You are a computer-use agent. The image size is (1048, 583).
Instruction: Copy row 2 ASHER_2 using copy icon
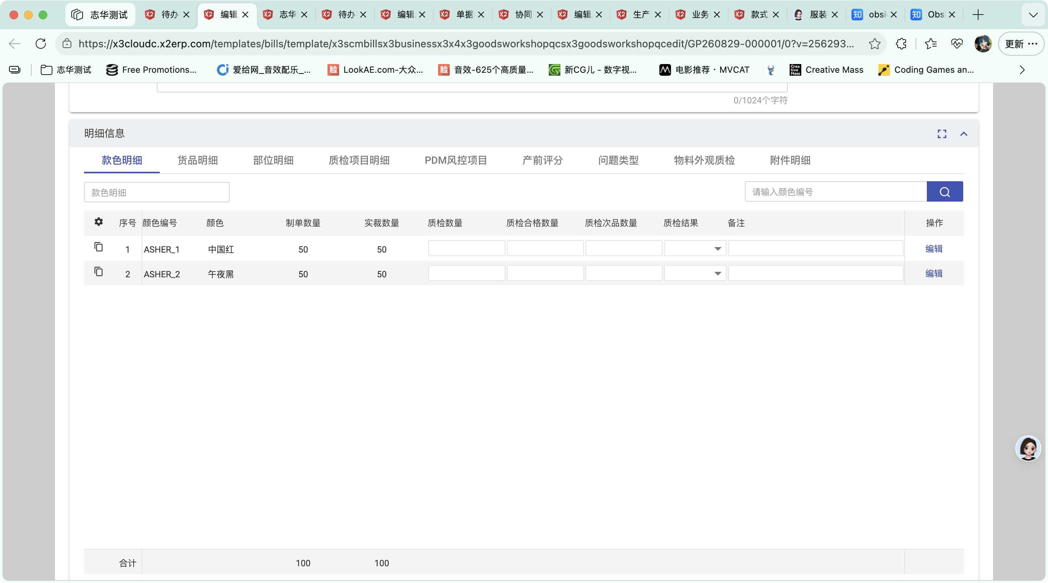pos(99,272)
